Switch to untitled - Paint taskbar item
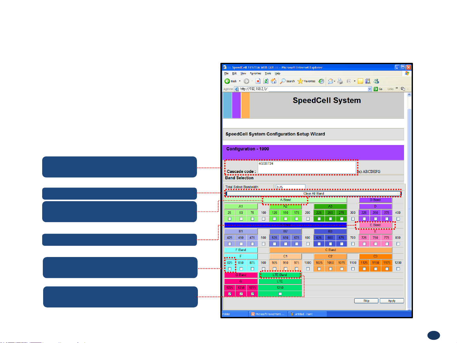The height and width of the screenshot is (343, 457). [307, 314]
